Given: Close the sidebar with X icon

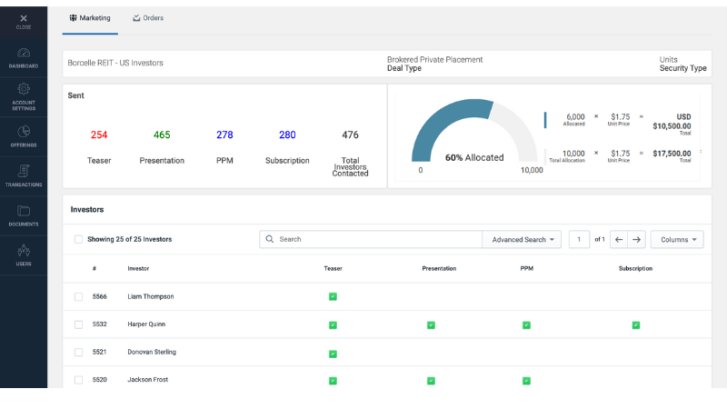Looking at the screenshot, I should coord(24,19).
